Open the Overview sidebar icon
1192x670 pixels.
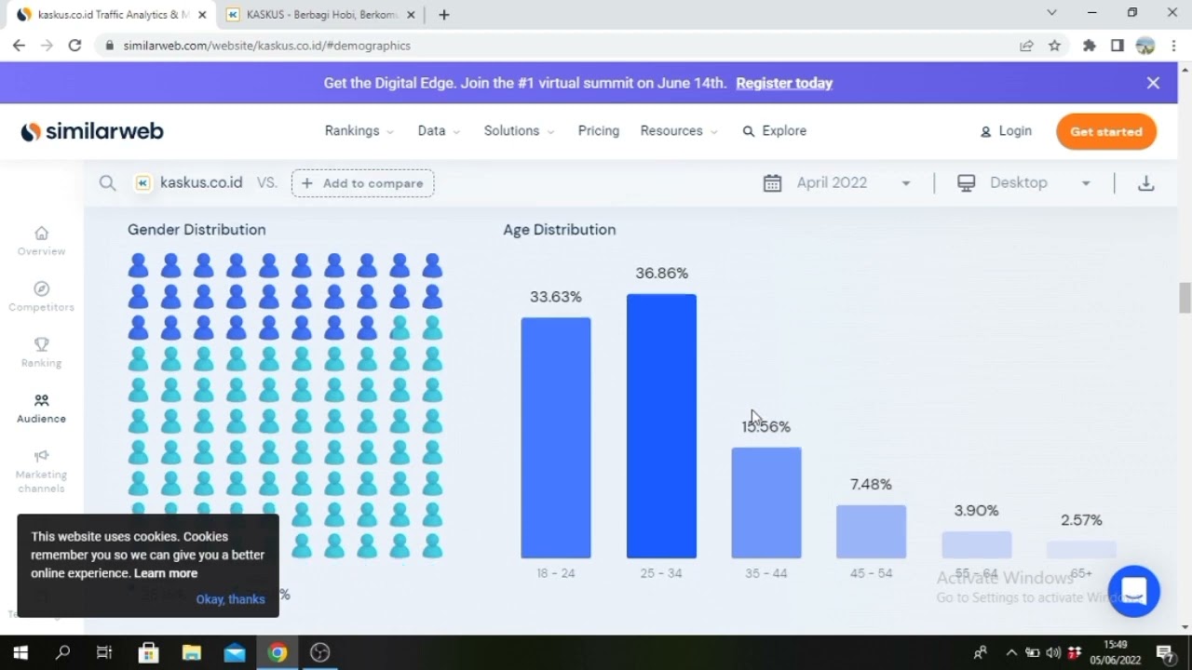coord(41,234)
